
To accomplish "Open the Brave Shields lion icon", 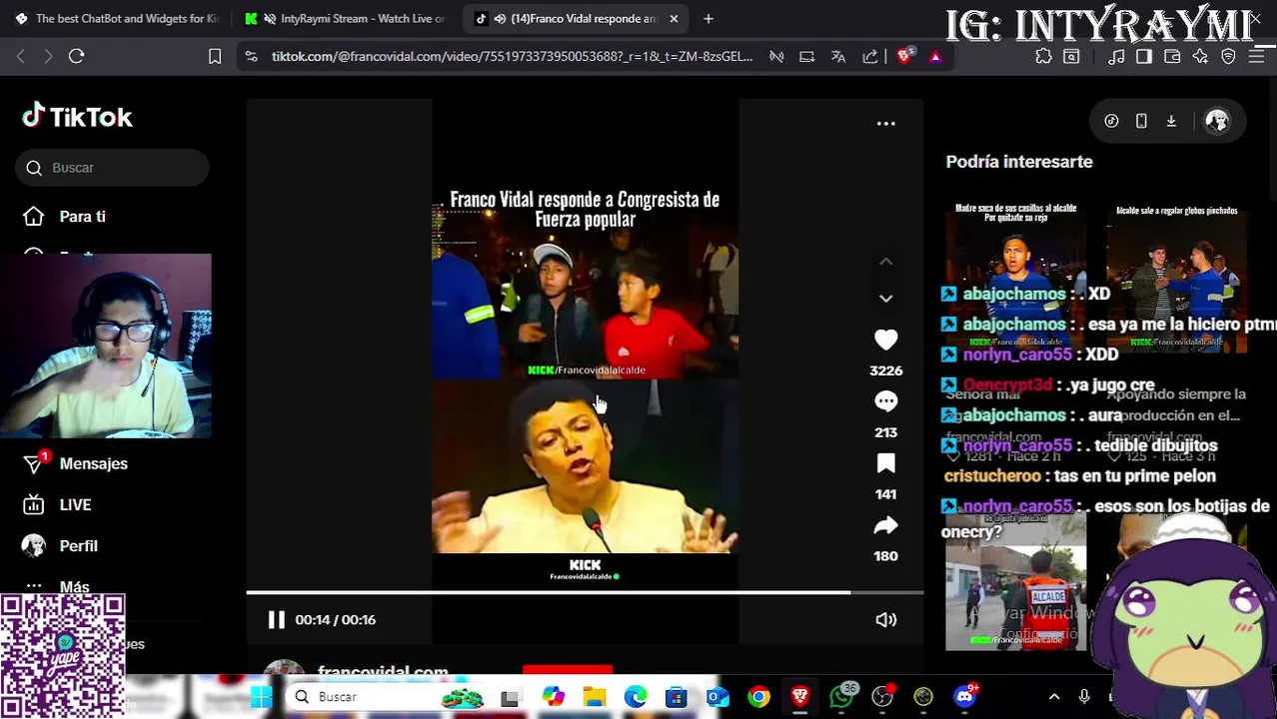I will pyautogui.click(x=904, y=57).
